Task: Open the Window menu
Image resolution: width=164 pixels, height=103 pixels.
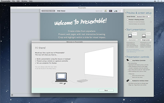Action: click(x=24, y=1)
